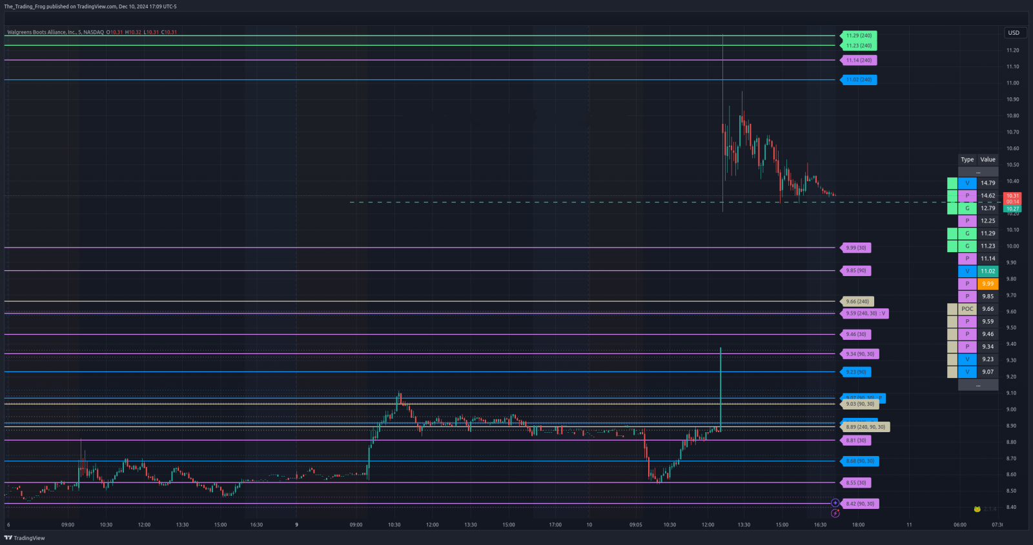Image resolution: width=1033 pixels, height=545 pixels.
Task: Click the 9.85 value cell in the table
Action: 988,296
